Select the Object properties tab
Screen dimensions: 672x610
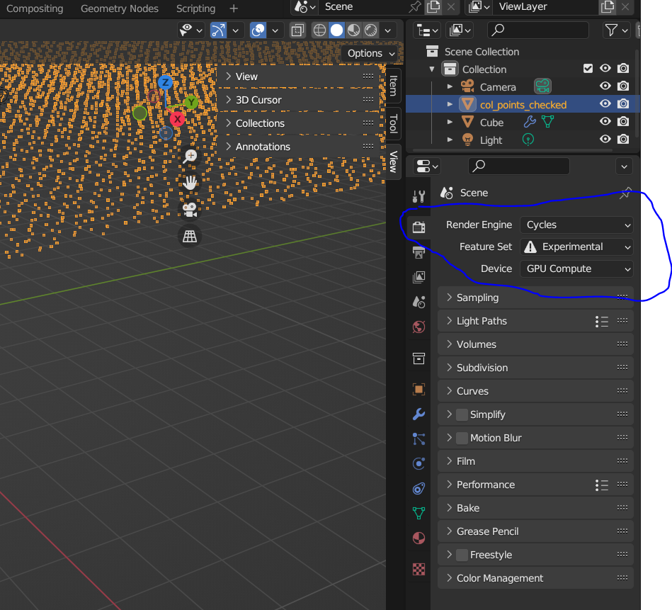[418, 388]
